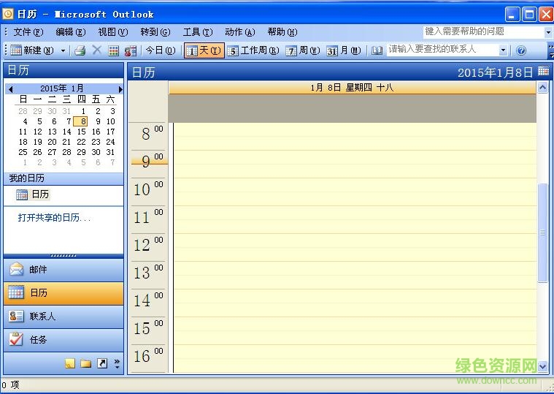Switch to Work Week (工作周) view
This screenshot has height=394, width=554.
point(253,50)
